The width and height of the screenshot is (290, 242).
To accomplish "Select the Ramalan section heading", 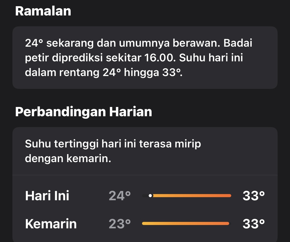I will [43, 11].
